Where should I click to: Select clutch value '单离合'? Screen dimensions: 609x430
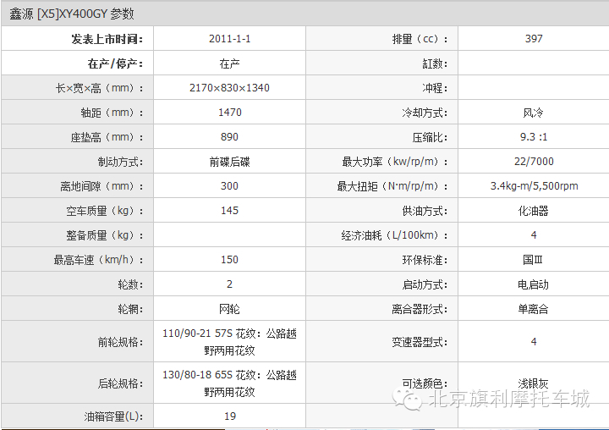(533, 309)
